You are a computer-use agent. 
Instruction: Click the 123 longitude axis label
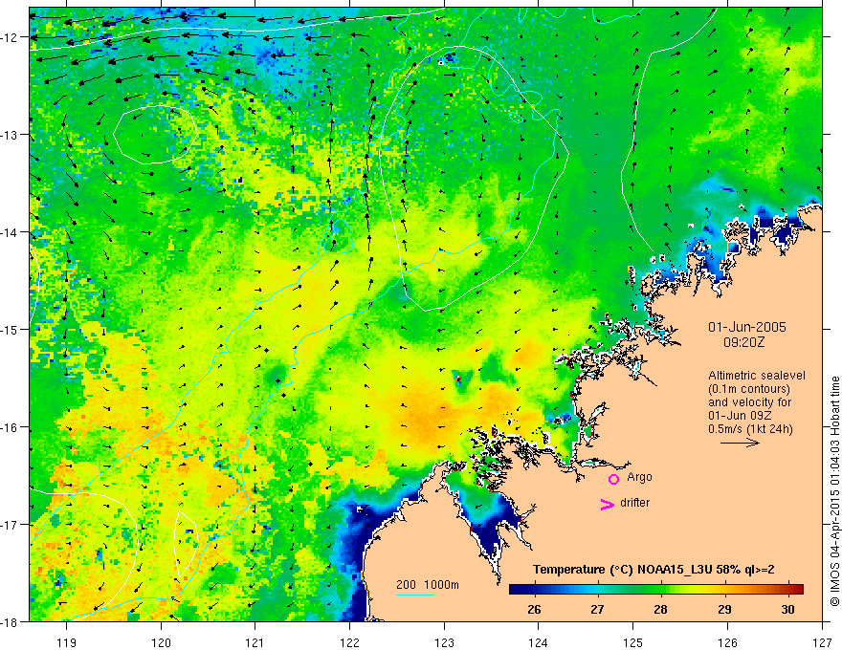[x=444, y=642]
